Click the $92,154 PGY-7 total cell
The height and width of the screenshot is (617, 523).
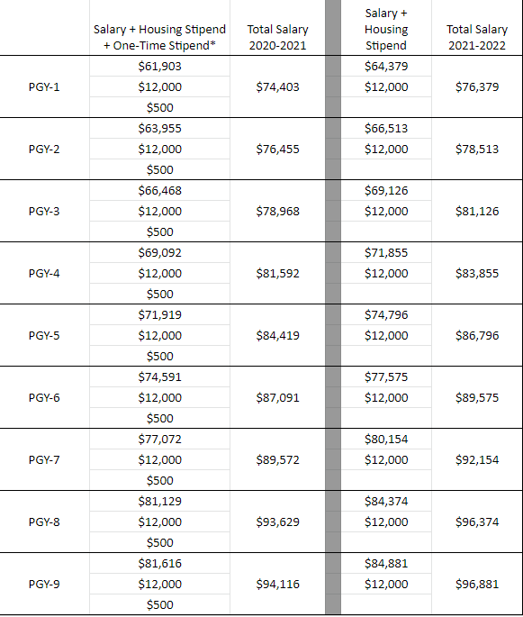point(477,459)
